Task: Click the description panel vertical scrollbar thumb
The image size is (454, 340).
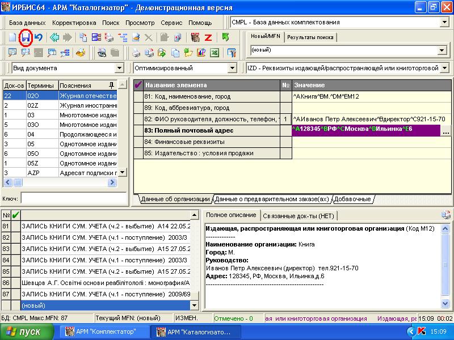Action: (x=445, y=265)
